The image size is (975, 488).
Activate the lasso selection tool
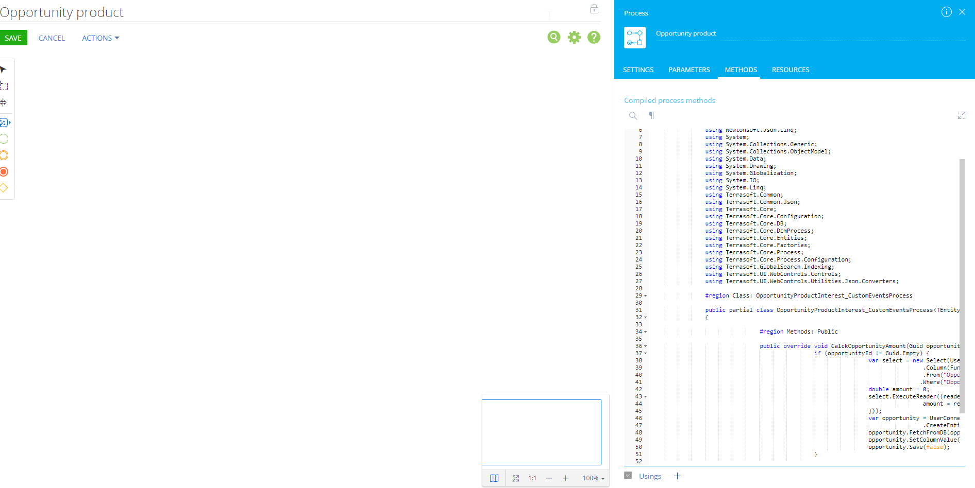coord(4,86)
